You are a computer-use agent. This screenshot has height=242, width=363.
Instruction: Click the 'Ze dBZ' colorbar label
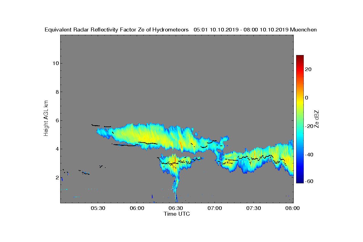point(317,119)
